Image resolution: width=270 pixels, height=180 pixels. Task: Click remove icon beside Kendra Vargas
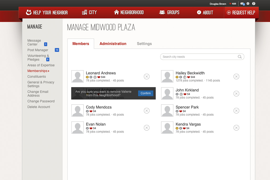(x=236, y=128)
